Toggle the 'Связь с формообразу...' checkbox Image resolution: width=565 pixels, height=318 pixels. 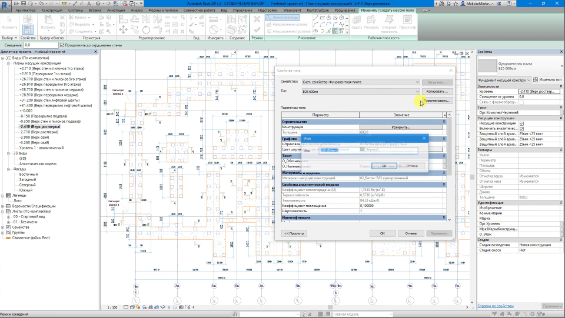click(521, 102)
